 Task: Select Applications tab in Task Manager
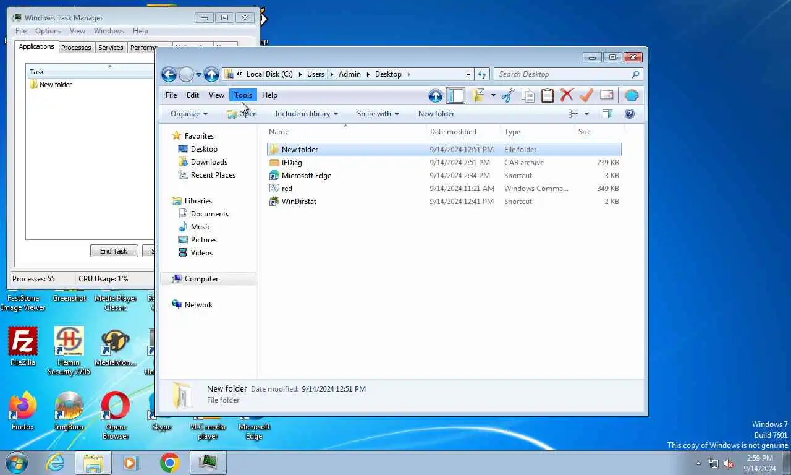point(36,47)
